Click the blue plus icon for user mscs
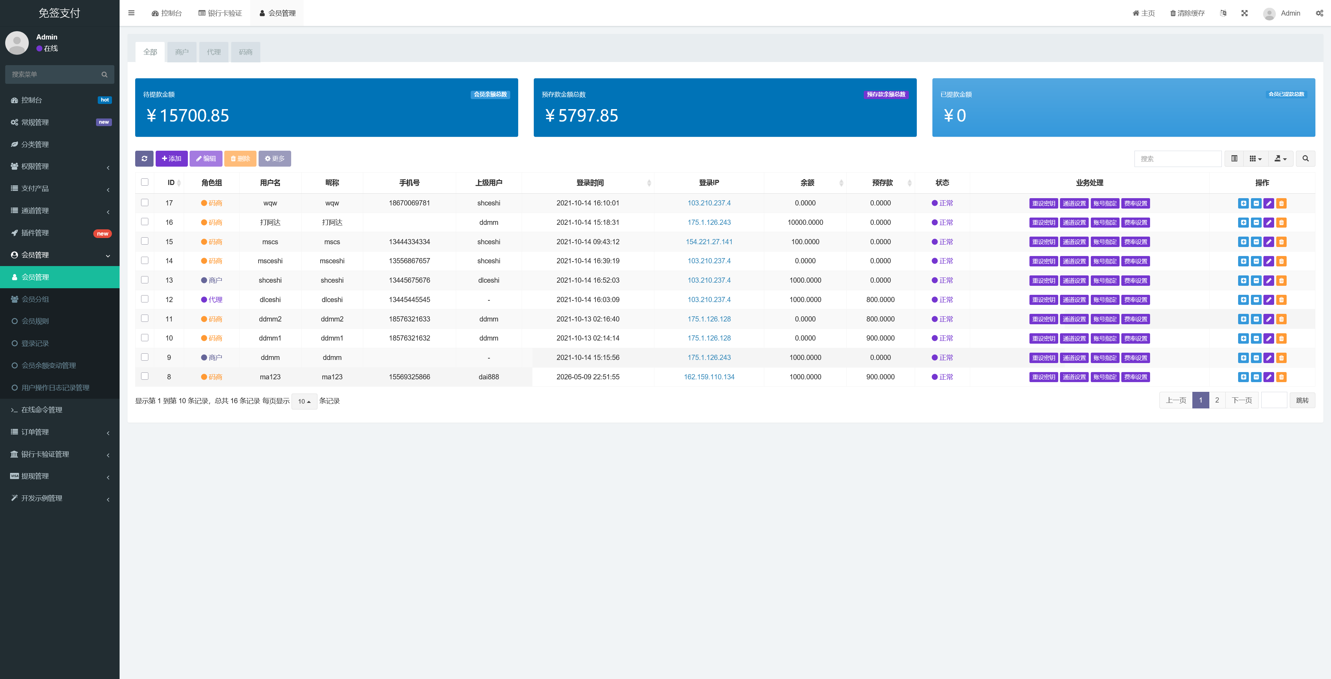The width and height of the screenshot is (1331, 679). 1243,242
